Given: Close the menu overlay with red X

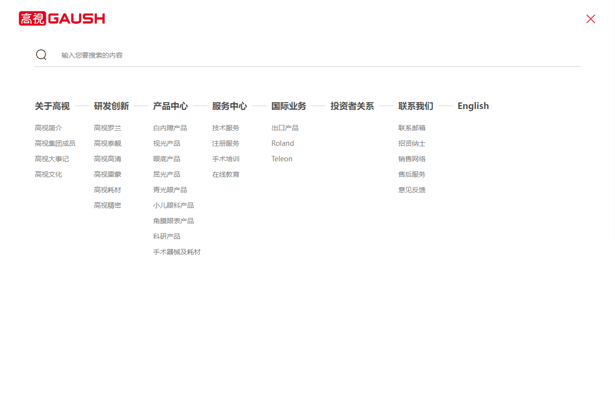Looking at the screenshot, I should [590, 19].
